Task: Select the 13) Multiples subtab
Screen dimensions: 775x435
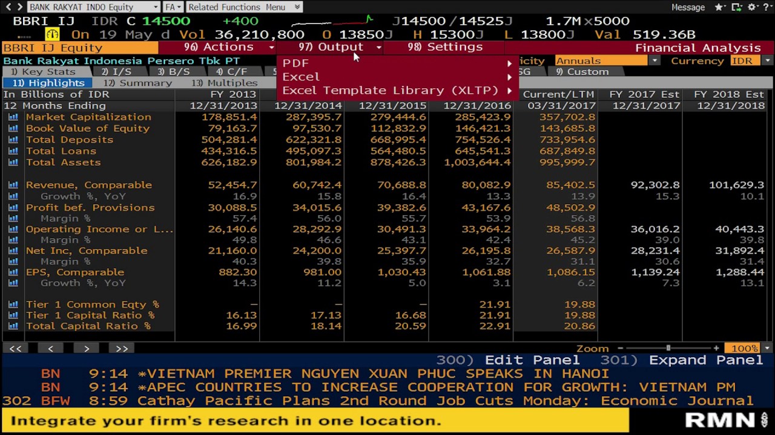Action: coord(225,83)
